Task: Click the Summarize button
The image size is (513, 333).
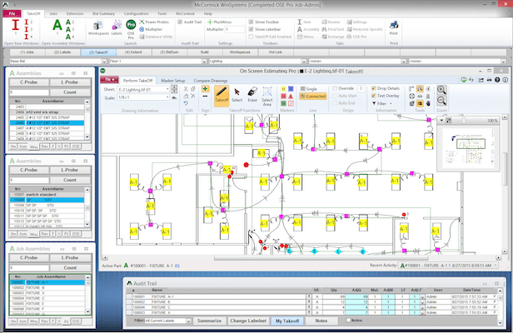Action: [209, 321]
